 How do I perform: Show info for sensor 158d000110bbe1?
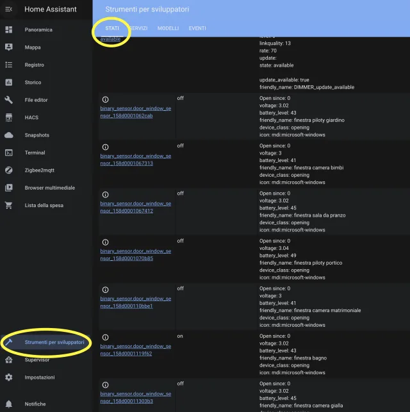click(x=105, y=290)
